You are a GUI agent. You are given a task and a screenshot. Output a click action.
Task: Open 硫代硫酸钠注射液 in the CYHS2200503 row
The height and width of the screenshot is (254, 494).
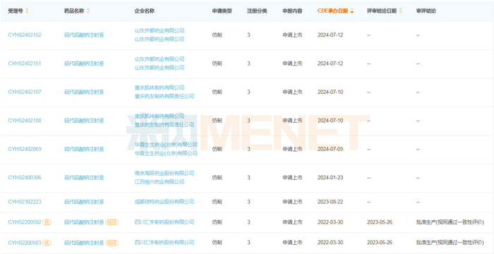pos(84,243)
